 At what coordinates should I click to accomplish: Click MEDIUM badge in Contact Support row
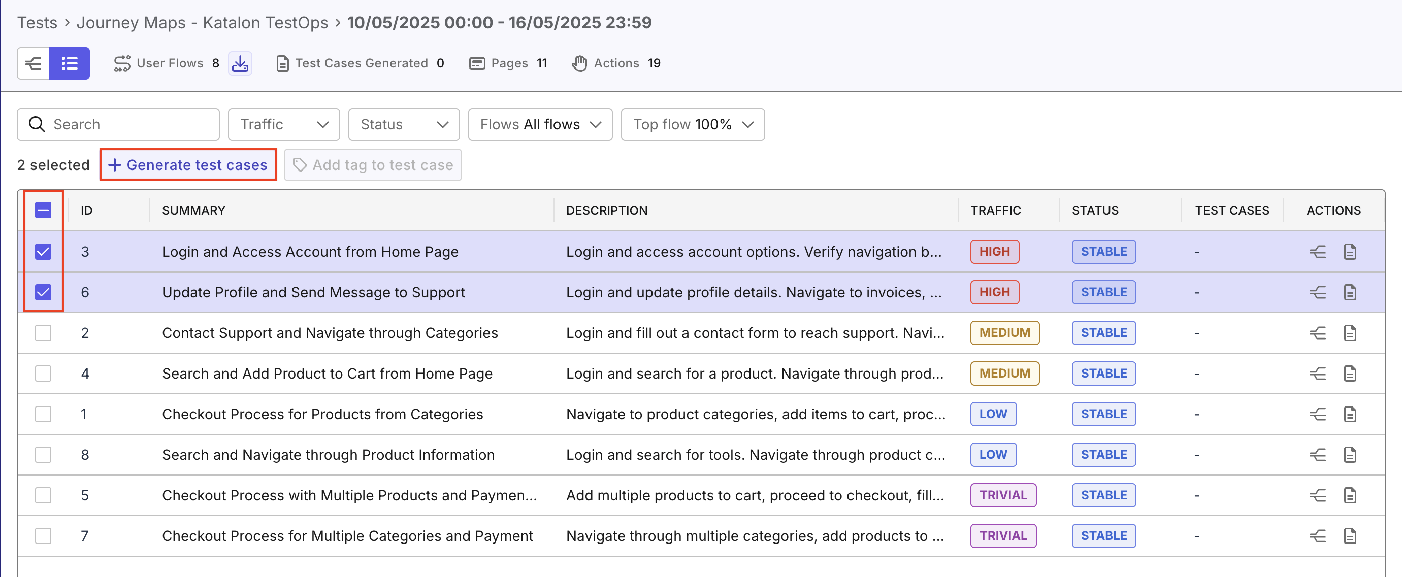click(x=1005, y=333)
